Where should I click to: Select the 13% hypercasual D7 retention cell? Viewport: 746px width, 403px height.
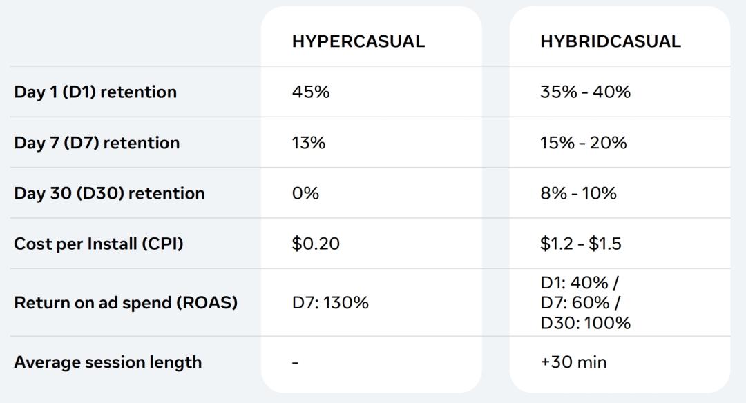click(x=308, y=143)
